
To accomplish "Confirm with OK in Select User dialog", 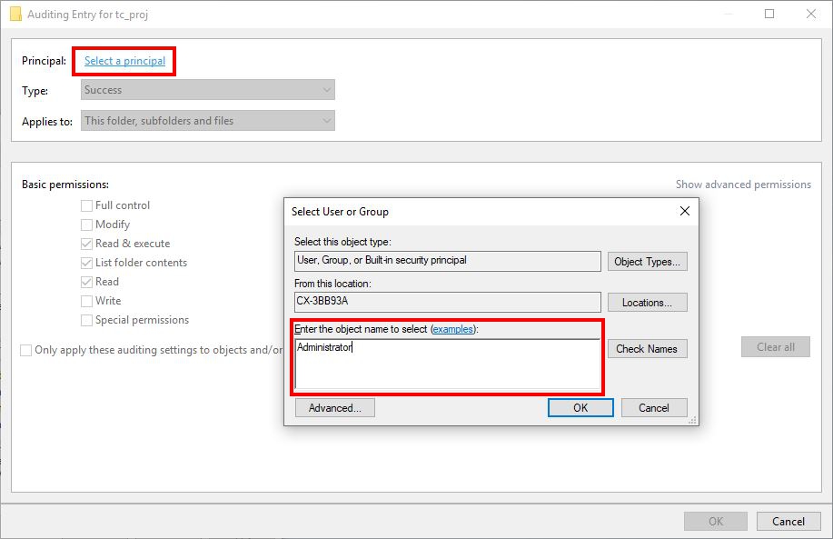I will [x=580, y=408].
